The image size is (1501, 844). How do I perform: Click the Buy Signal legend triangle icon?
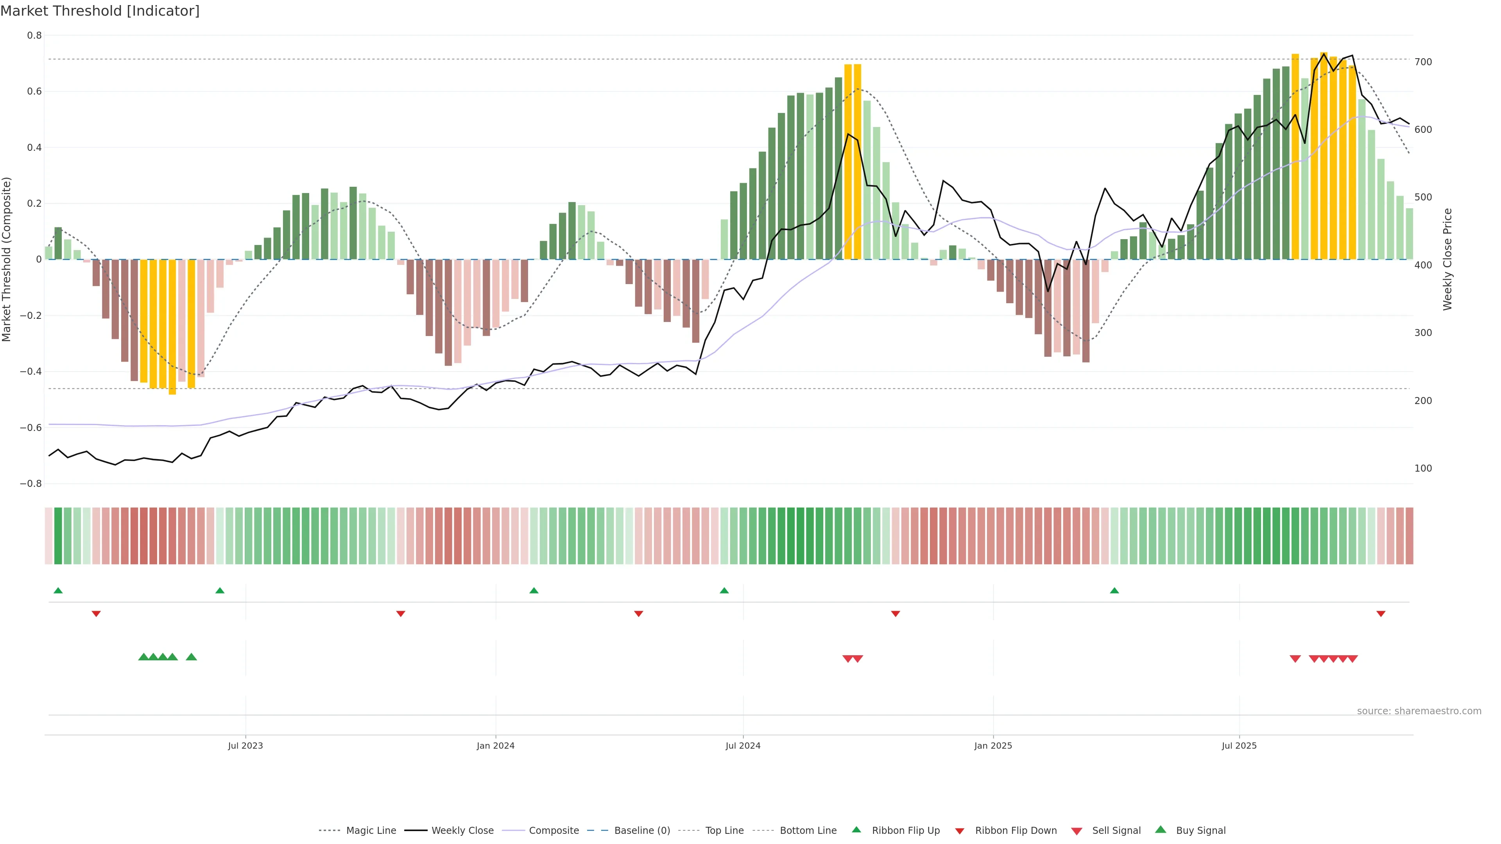(1160, 830)
